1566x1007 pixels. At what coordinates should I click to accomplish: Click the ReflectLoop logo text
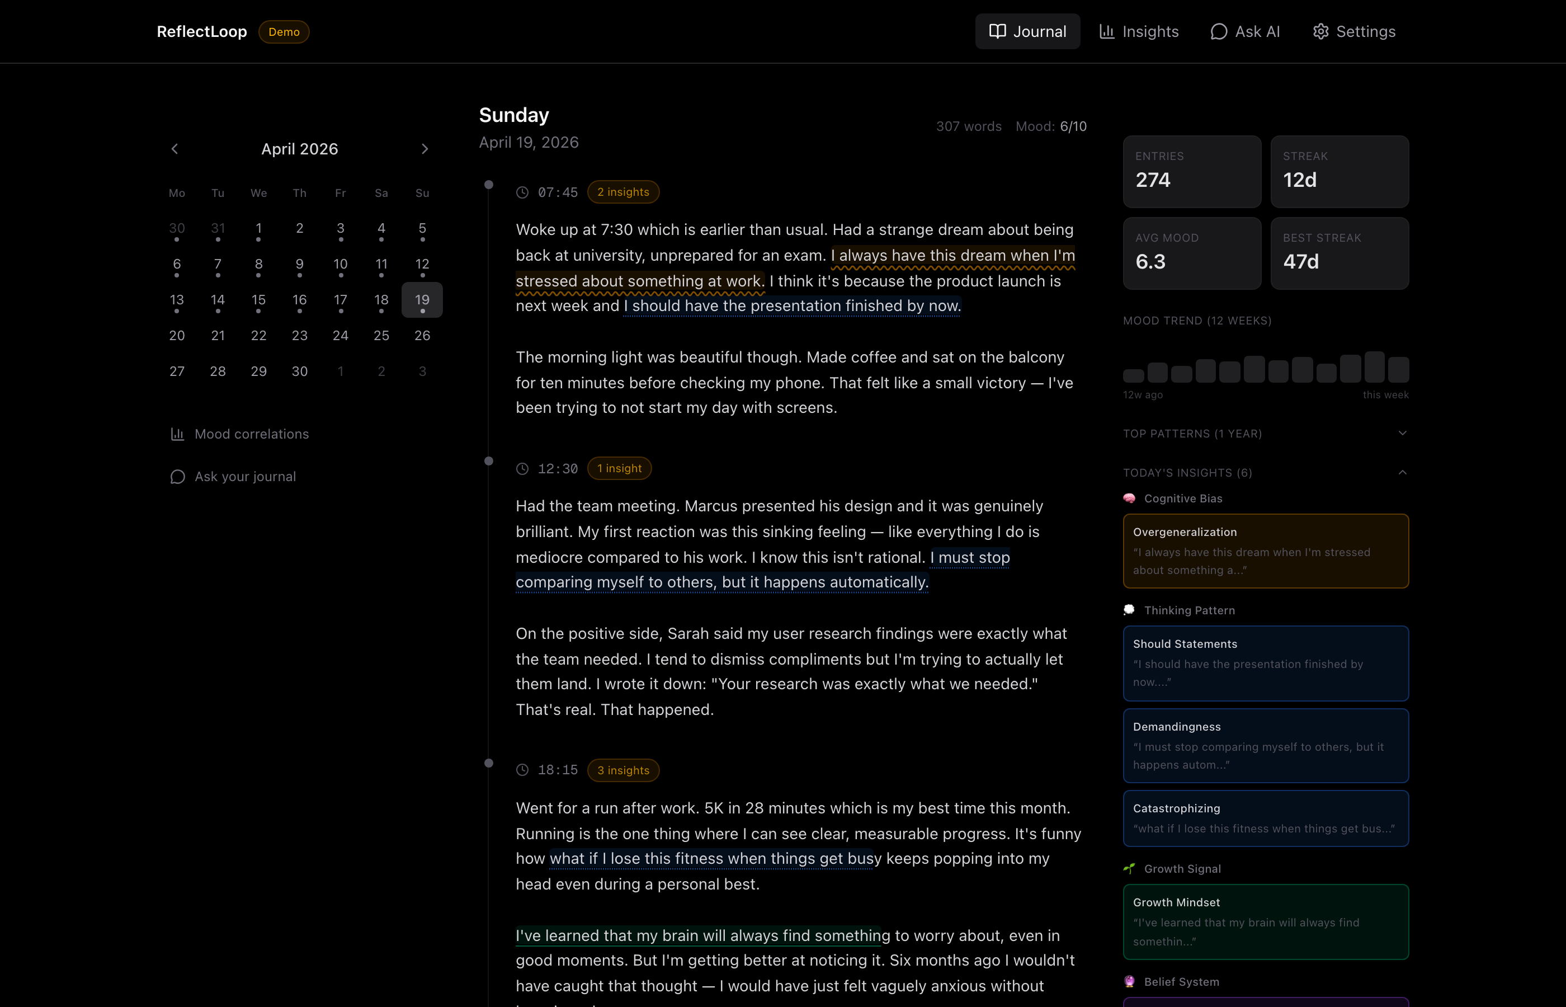point(202,31)
